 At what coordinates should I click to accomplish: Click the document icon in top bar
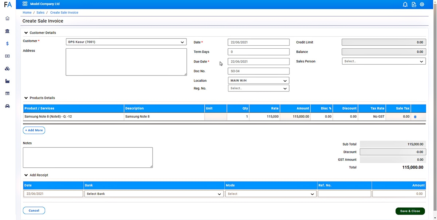click(414, 4)
